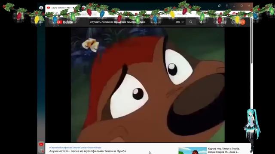275x154 pixels.
Task: Click the tab manager icon in the title bar
Action: tap(219, 6)
